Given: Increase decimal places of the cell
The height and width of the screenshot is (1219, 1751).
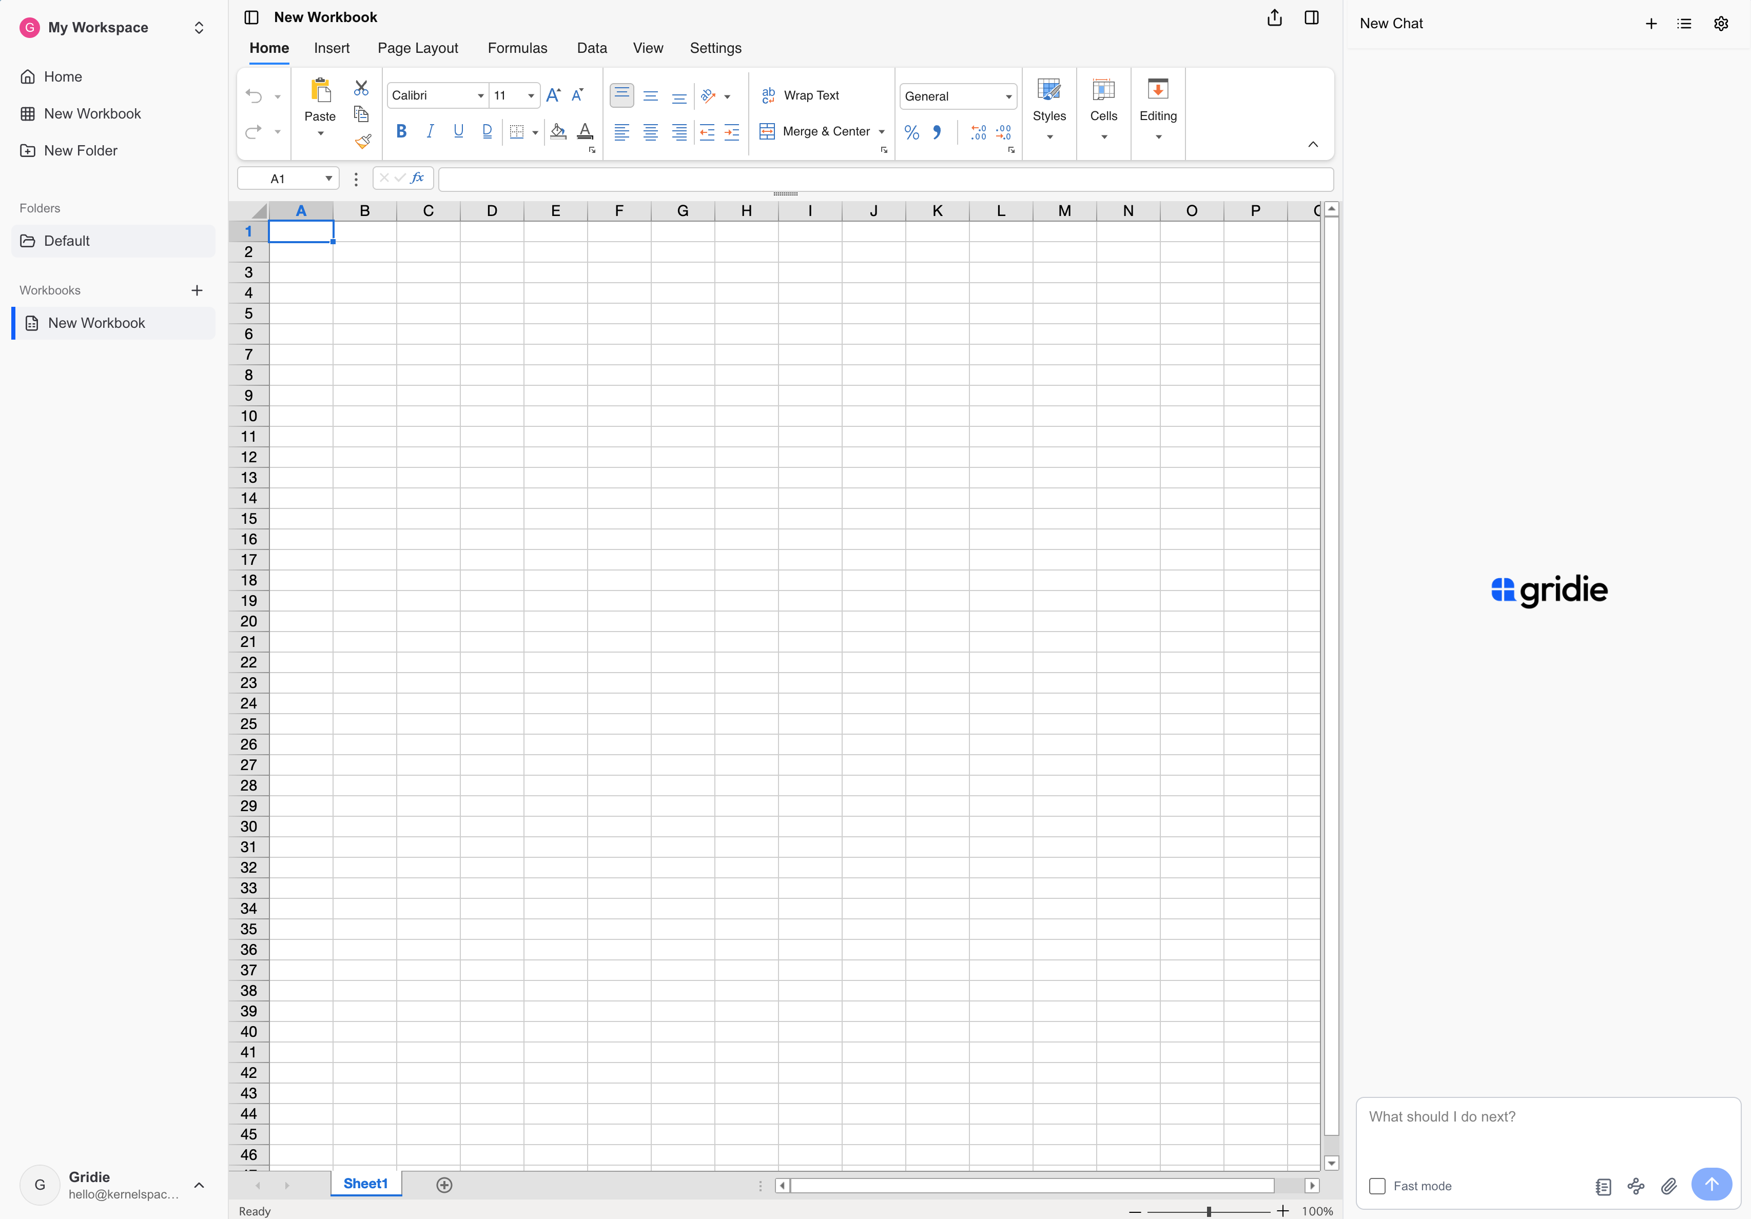Looking at the screenshot, I should point(979,133).
